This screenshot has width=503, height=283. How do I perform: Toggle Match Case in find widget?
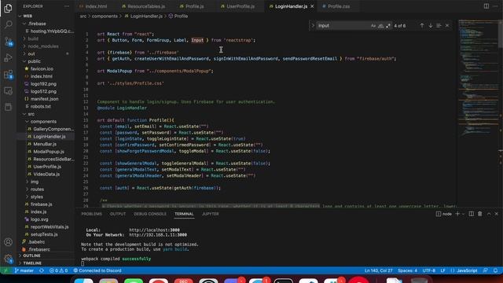coord(373,26)
